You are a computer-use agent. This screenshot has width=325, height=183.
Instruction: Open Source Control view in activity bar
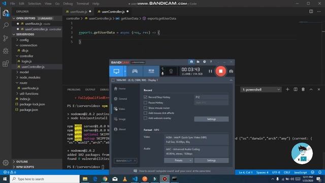[6, 38]
